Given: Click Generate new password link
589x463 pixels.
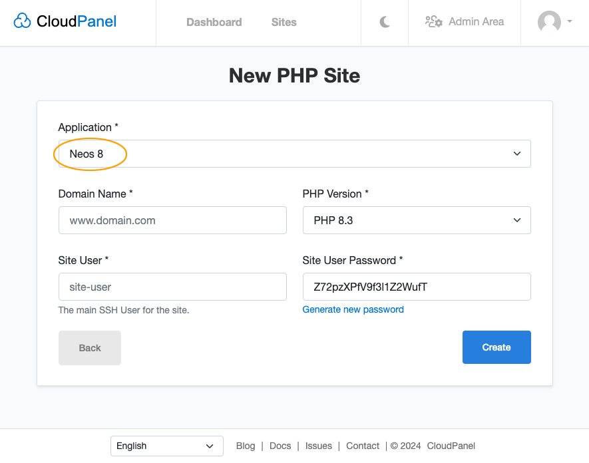Looking at the screenshot, I should click(x=353, y=309).
